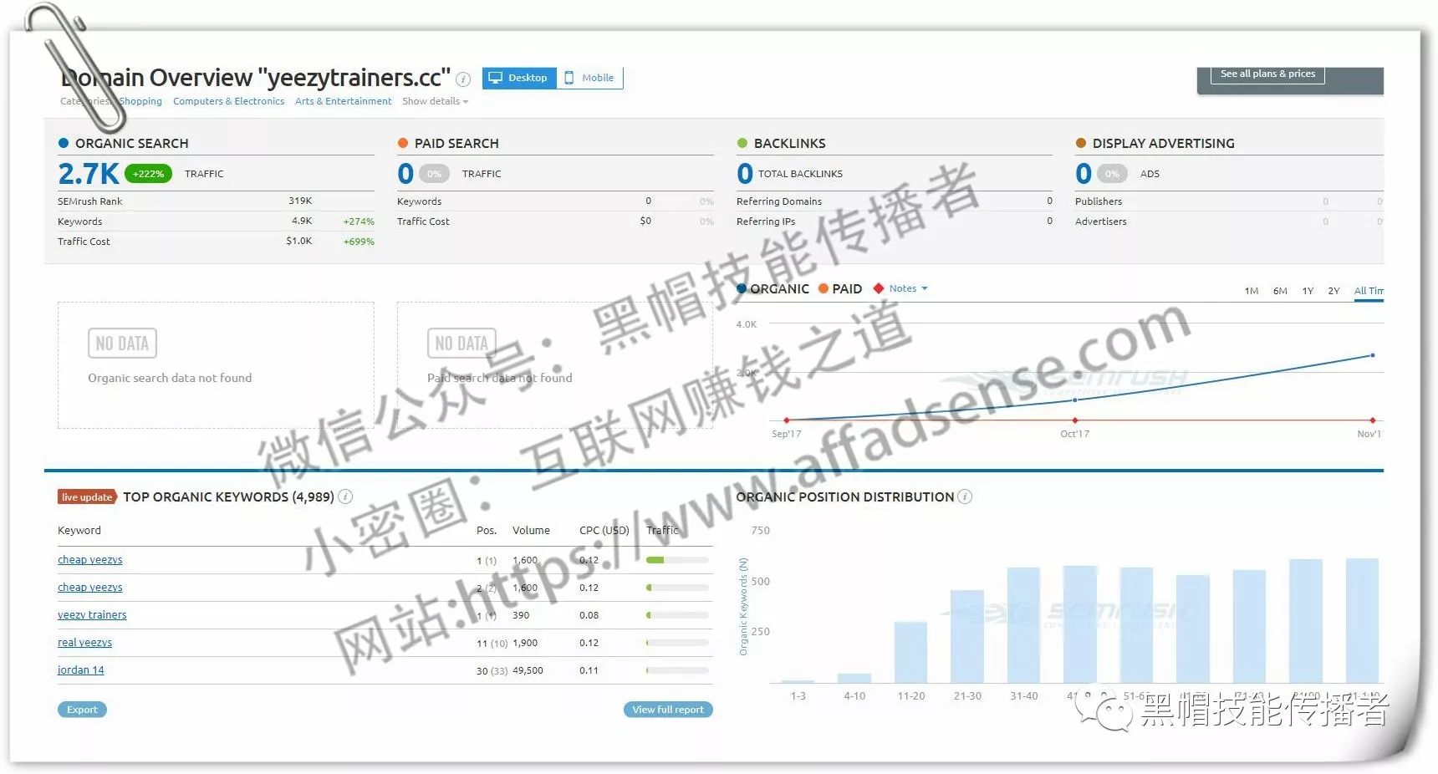The height and width of the screenshot is (774, 1438).
Task: Select 1M time range
Action: tap(1251, 291)
